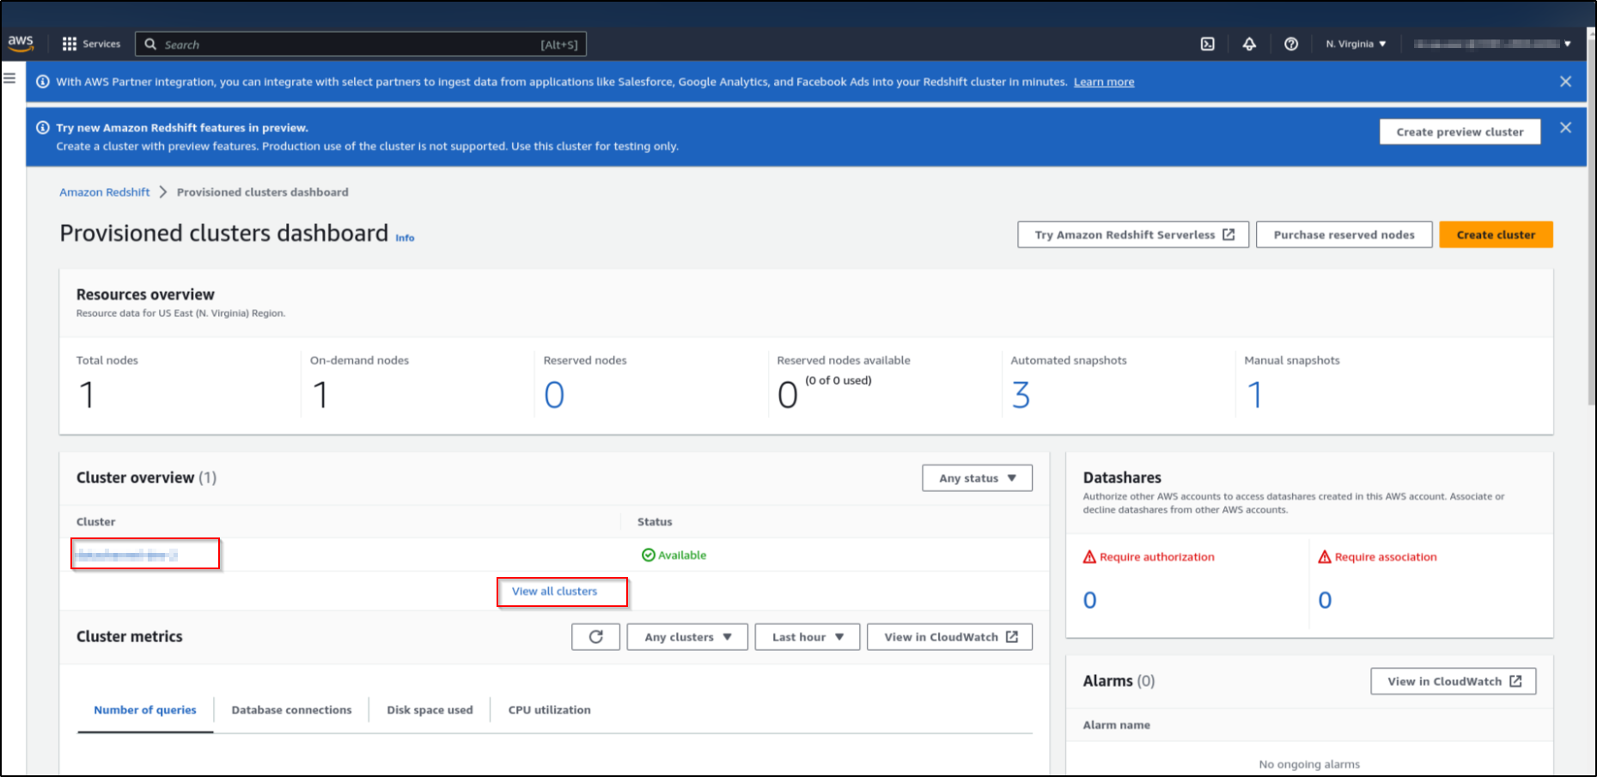Image resolution: width=1597 pixels, height=777 pixels.
Task: Open the notifications bell
Action: point(1249,44)
